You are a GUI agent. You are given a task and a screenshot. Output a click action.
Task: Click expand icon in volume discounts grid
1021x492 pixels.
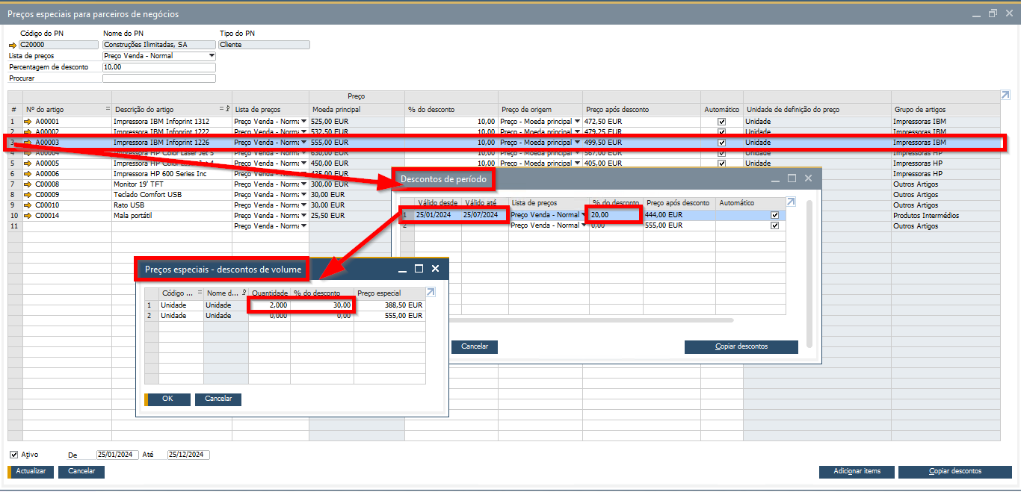coord(431,293)
